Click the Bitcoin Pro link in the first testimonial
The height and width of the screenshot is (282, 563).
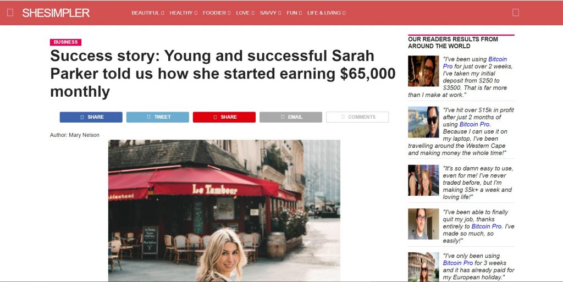[474, 63]
